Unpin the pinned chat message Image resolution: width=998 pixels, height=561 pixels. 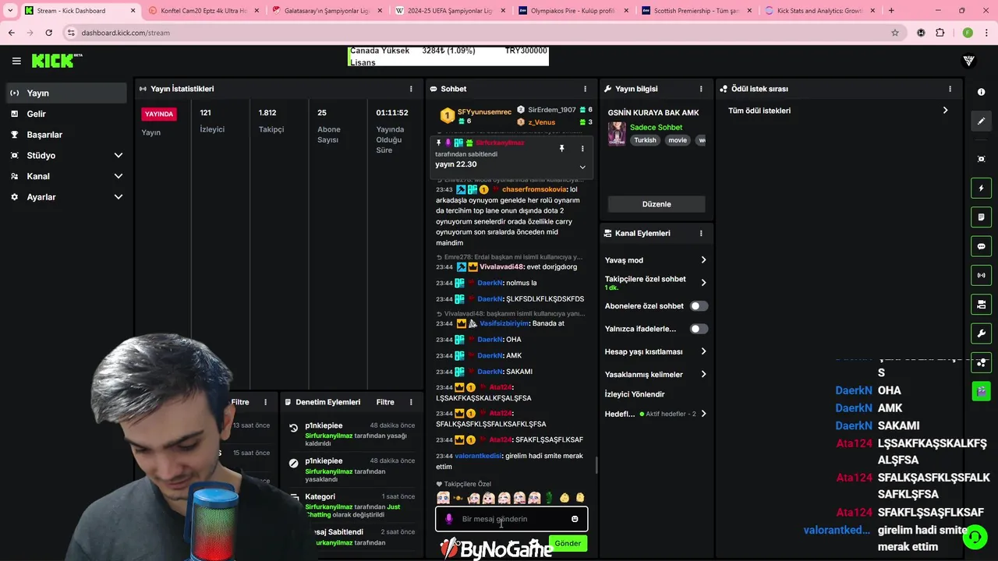(x=561, y=148)
